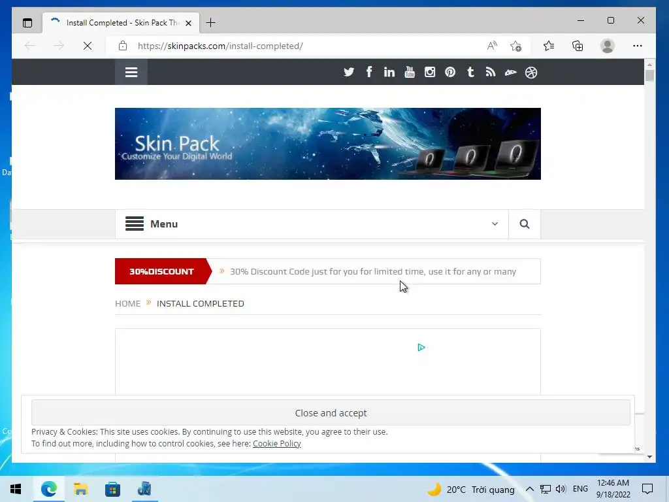Open the Dribbble social icon
The width and height of the screenshot is (669, 502).
531,73
